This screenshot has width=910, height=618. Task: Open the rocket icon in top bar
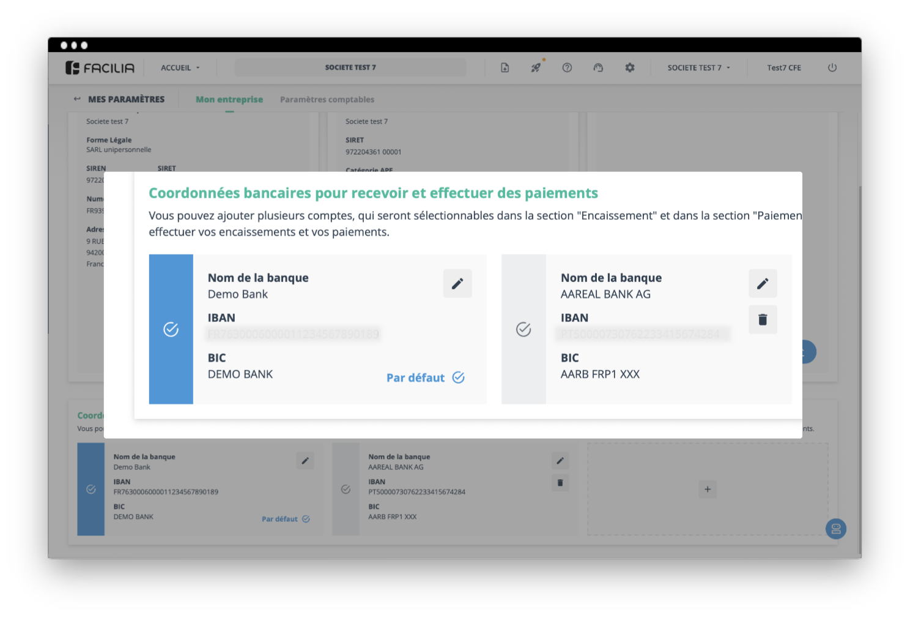(x=536, y=68)
